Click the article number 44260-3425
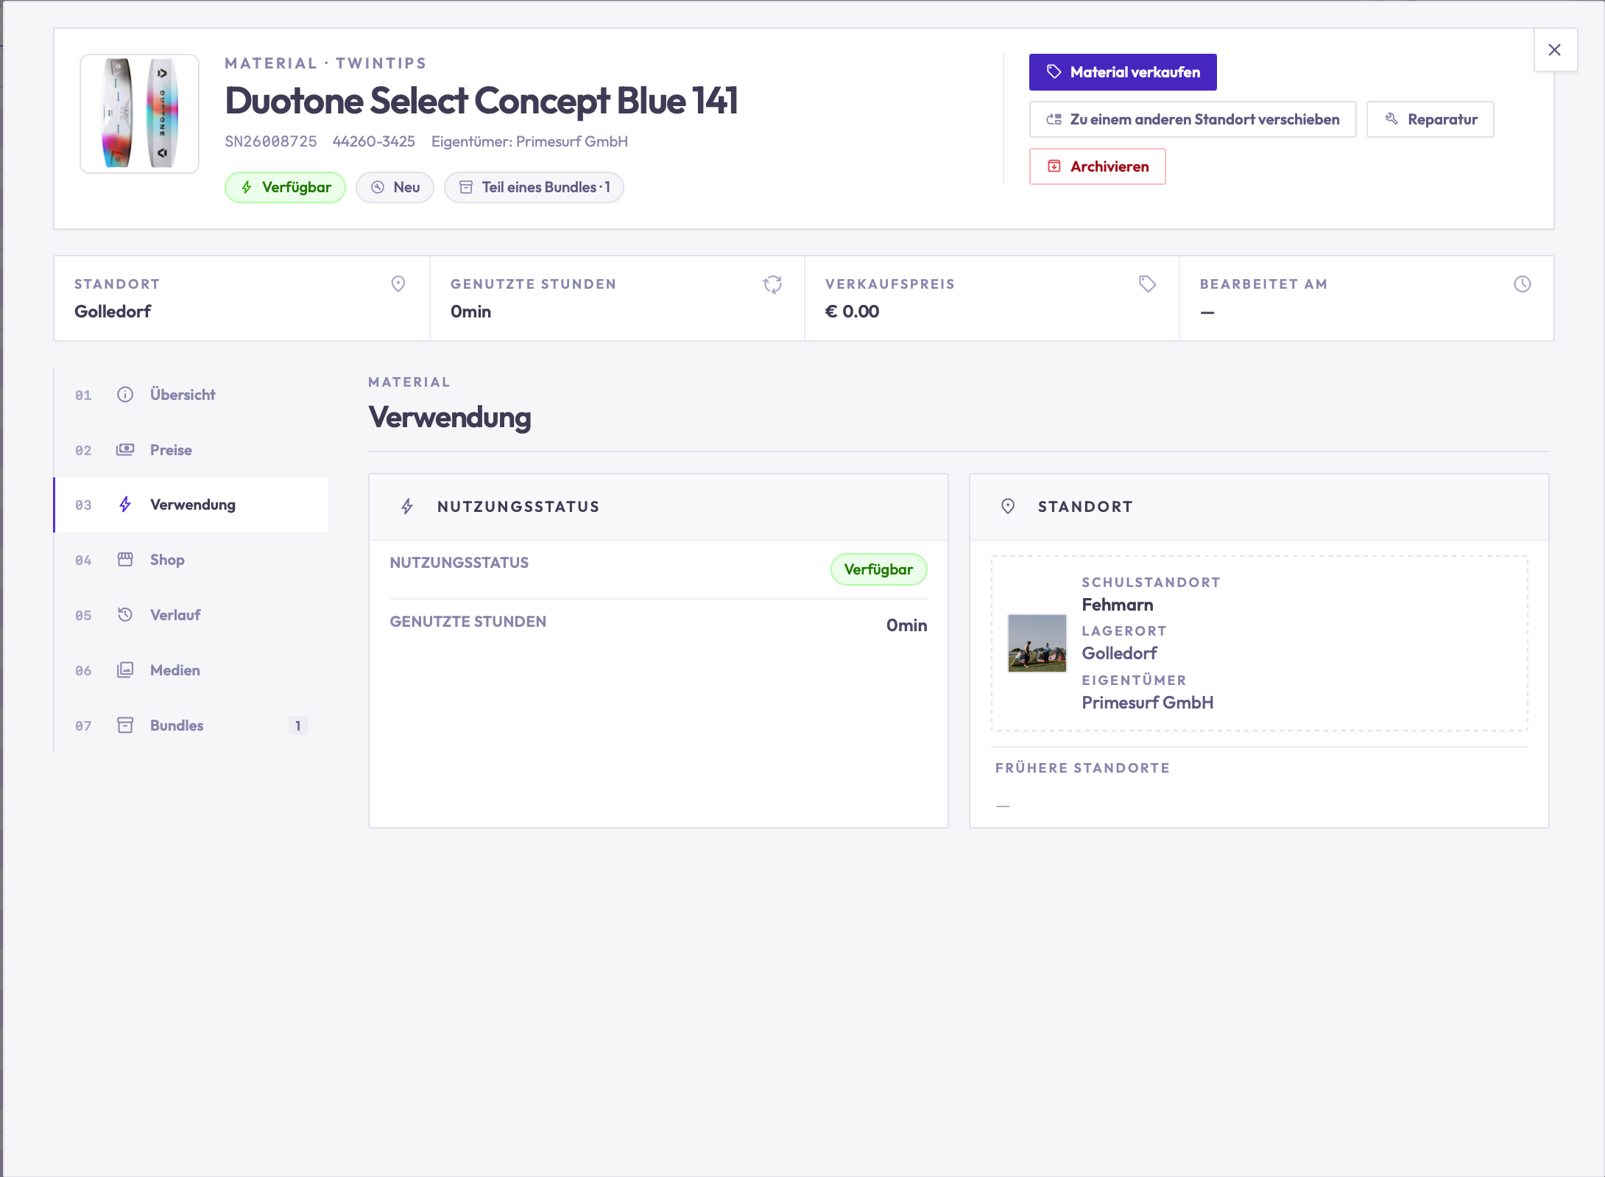Screen dimensions: 1605x1177 [373, 141]
